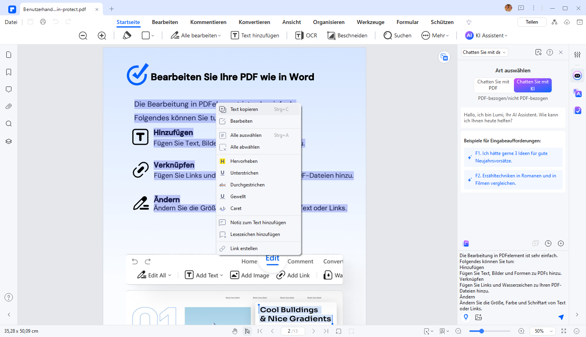Screen dimensions: 586x337
Task: Open the Datei menu
Action: (11, 22)
